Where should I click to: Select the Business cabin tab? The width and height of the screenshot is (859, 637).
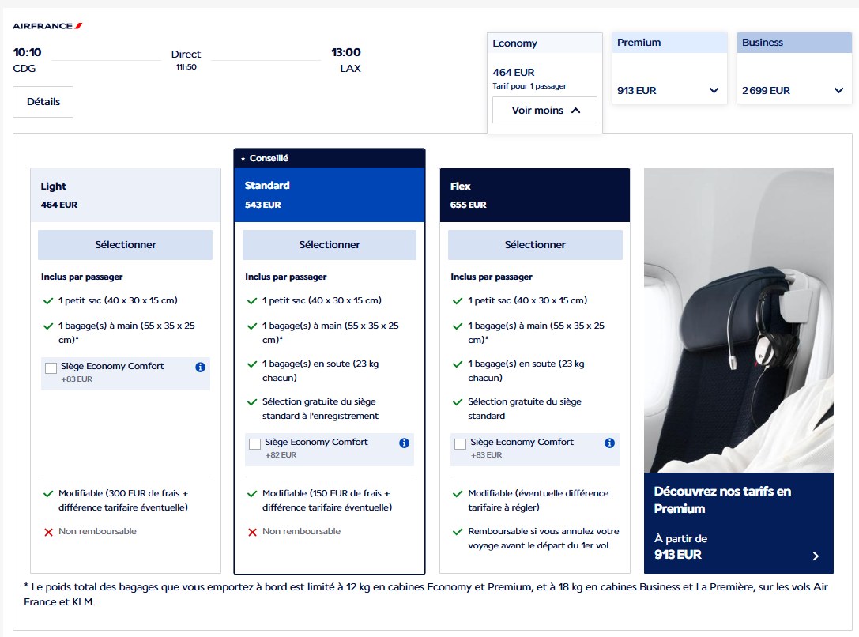click(794, 42)
